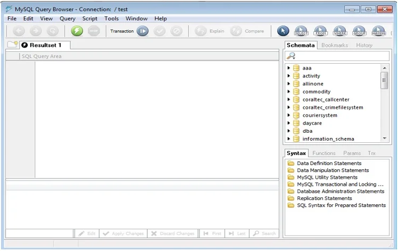Viewport: 398px width, 251px height.
Task: Expand the coraltec_callcenter schema
Action: (288, 99)
